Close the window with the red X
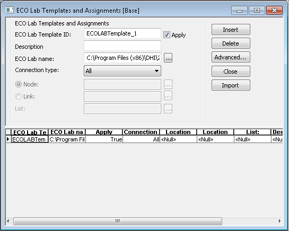This screenshot has height=231, width=289. coord(274,11)
